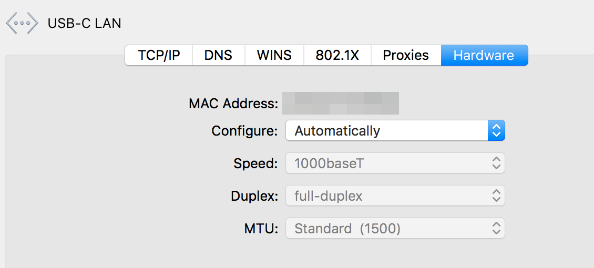Open the Speed dropdown showing 1000baseT
The image size is (594, 268).
point(395,163)
